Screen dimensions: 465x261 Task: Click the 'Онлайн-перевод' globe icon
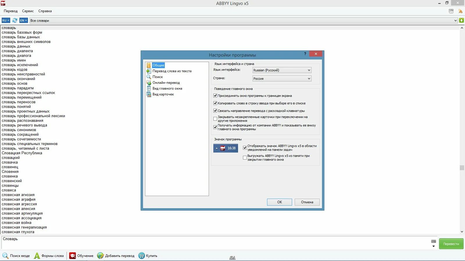[149, 83]
